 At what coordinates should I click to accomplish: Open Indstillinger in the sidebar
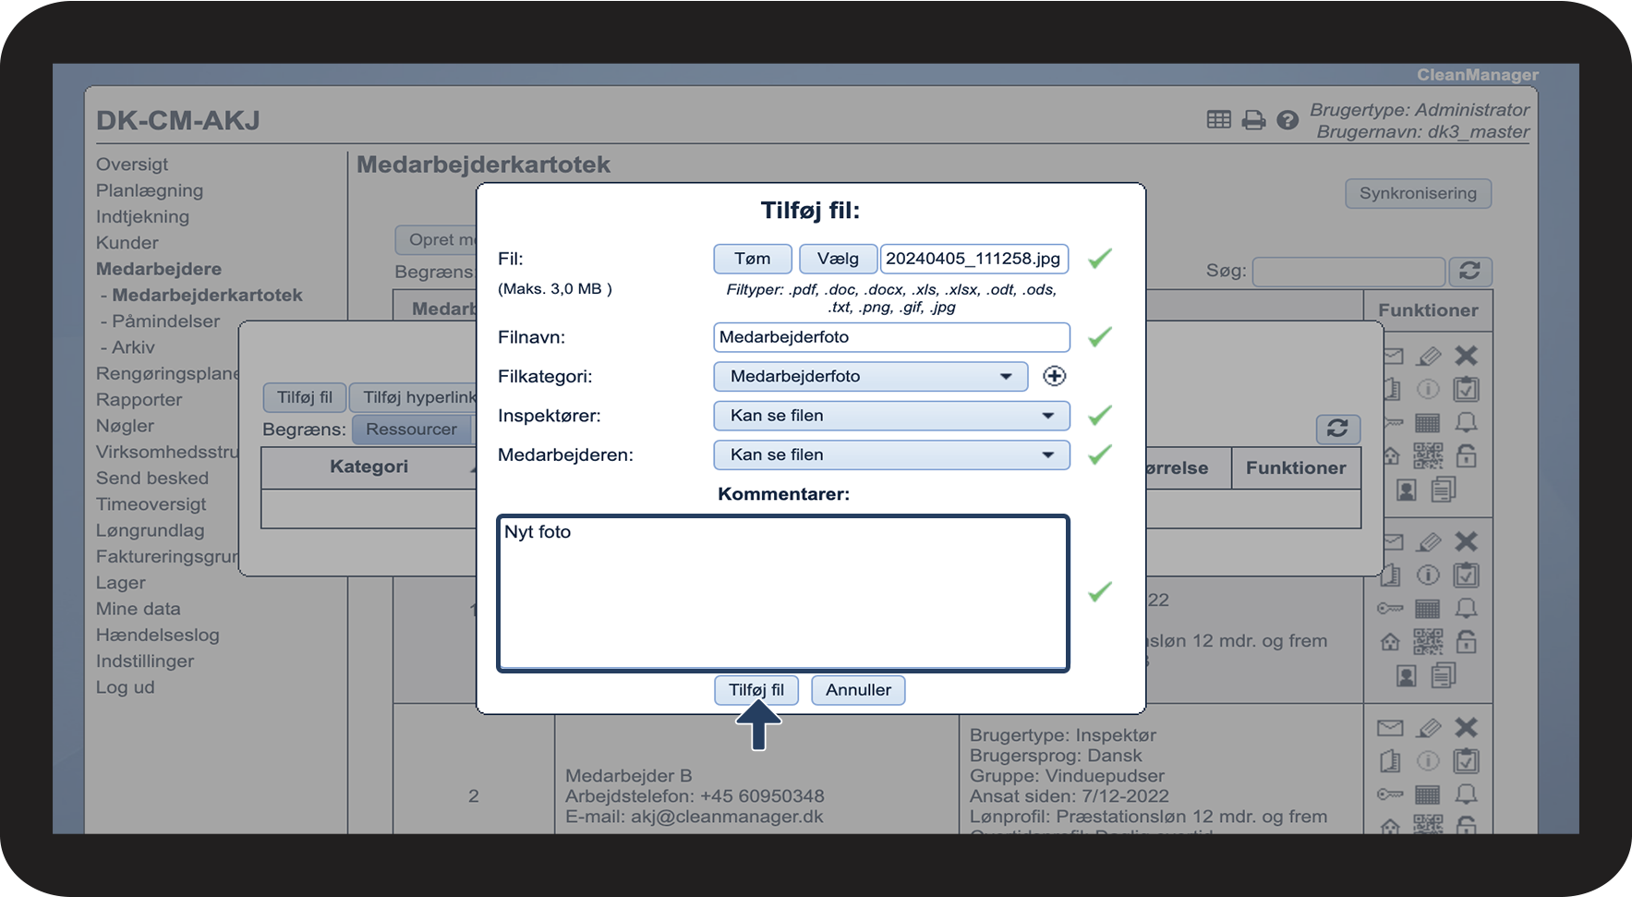pyautogui.click(x=145, y=661)
